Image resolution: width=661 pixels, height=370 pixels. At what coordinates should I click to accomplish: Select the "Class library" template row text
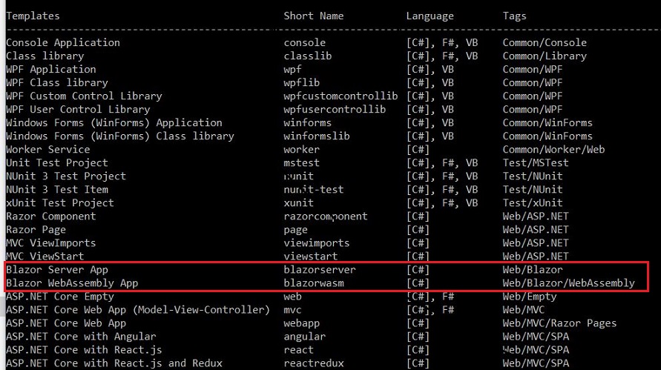click(x=45, y=56)
